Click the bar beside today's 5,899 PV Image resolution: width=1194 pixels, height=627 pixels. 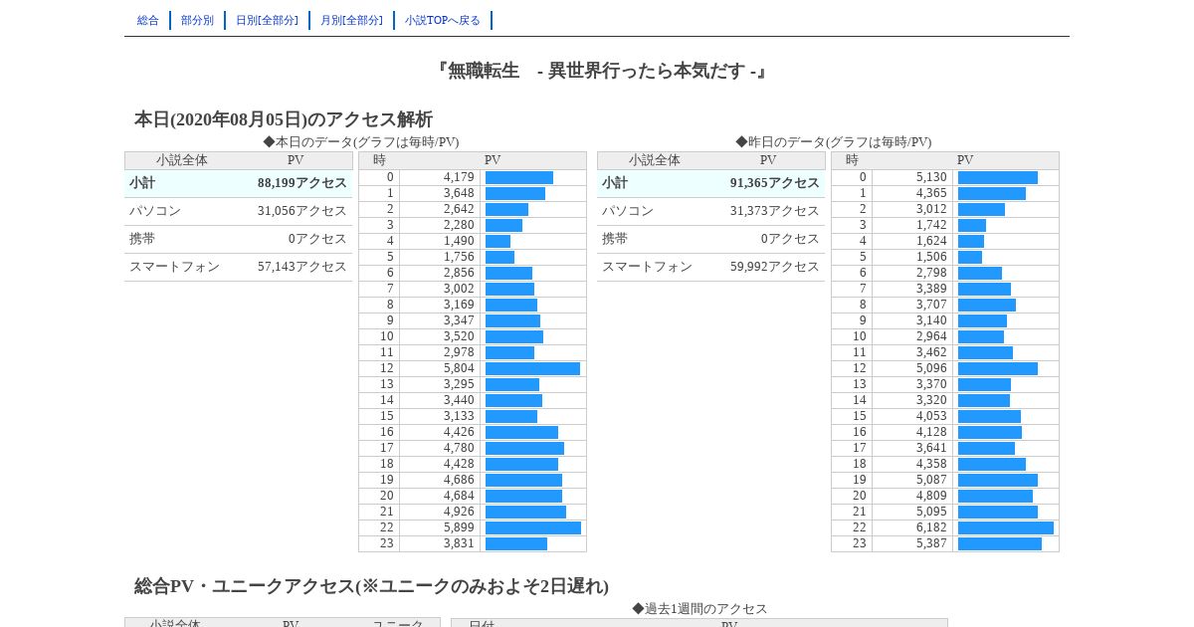533,527
